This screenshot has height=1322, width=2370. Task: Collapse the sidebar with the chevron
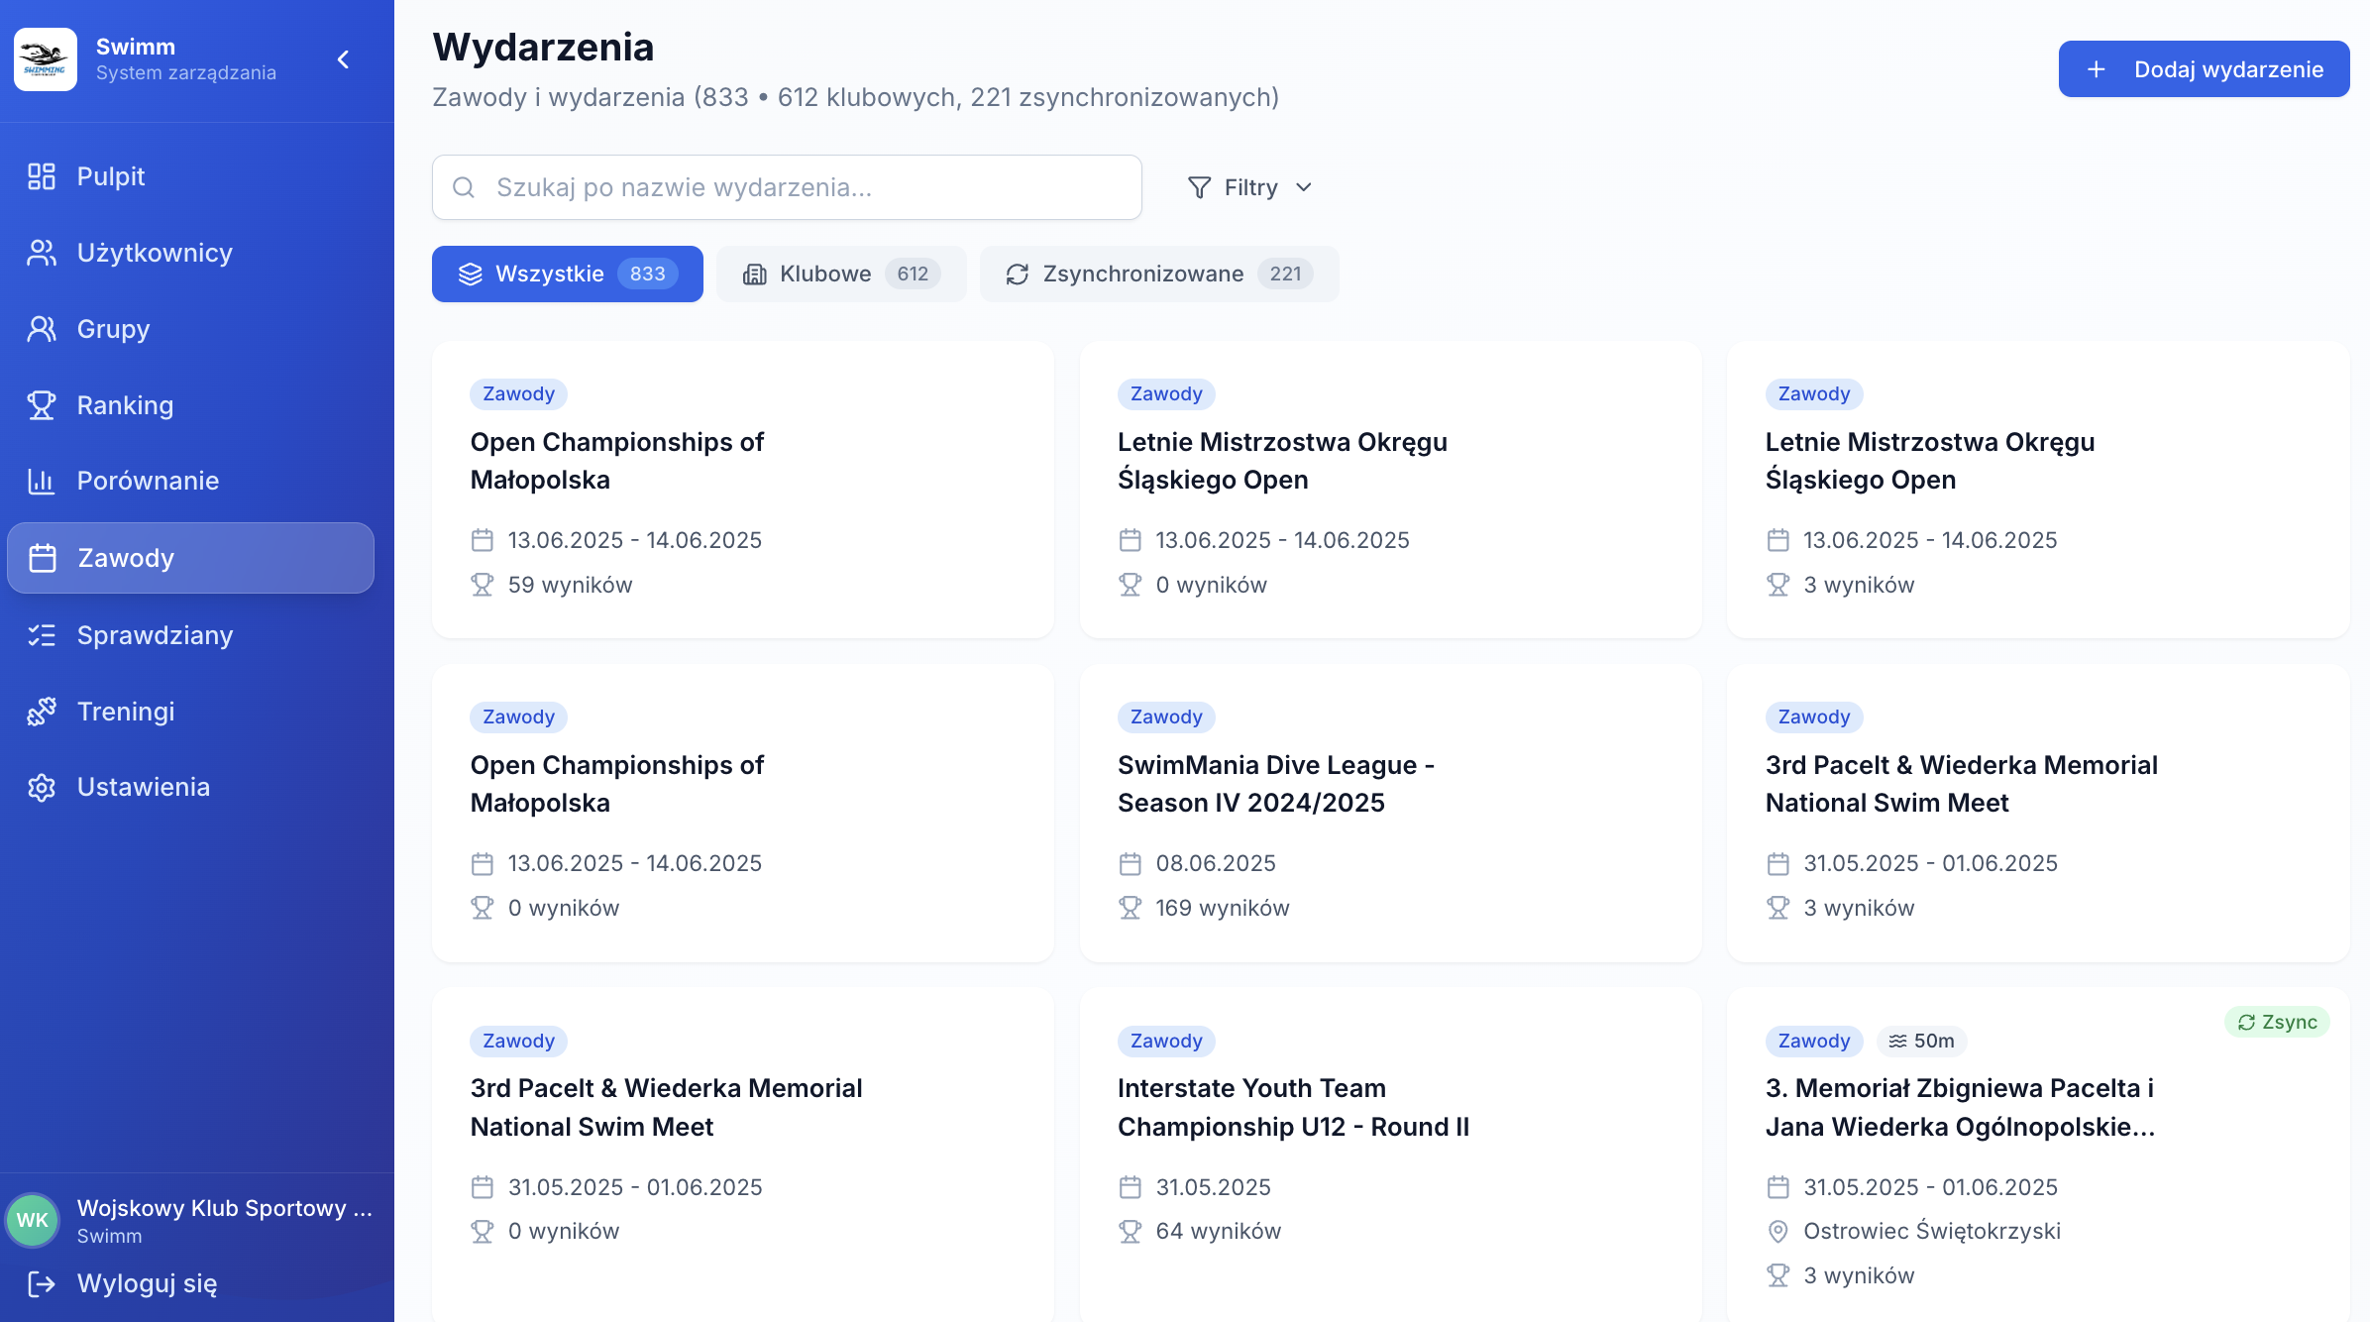344,59
